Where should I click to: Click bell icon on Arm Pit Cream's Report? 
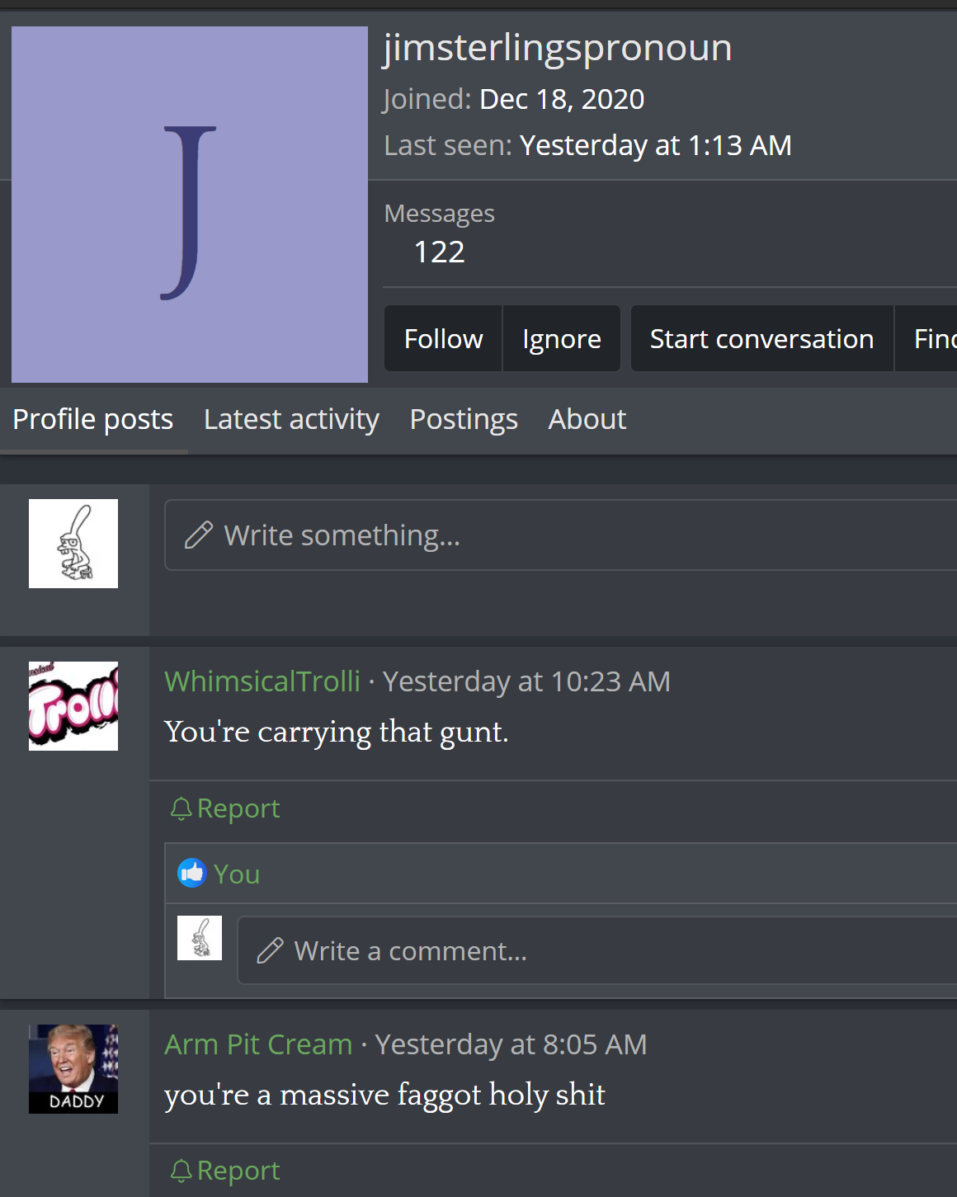tap(181, 1171)
